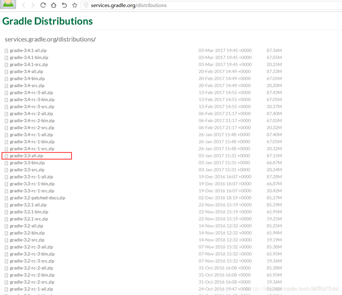Click the undo/restore closed tab icon
The image size is (342, 295).
[x=64, y=5]
